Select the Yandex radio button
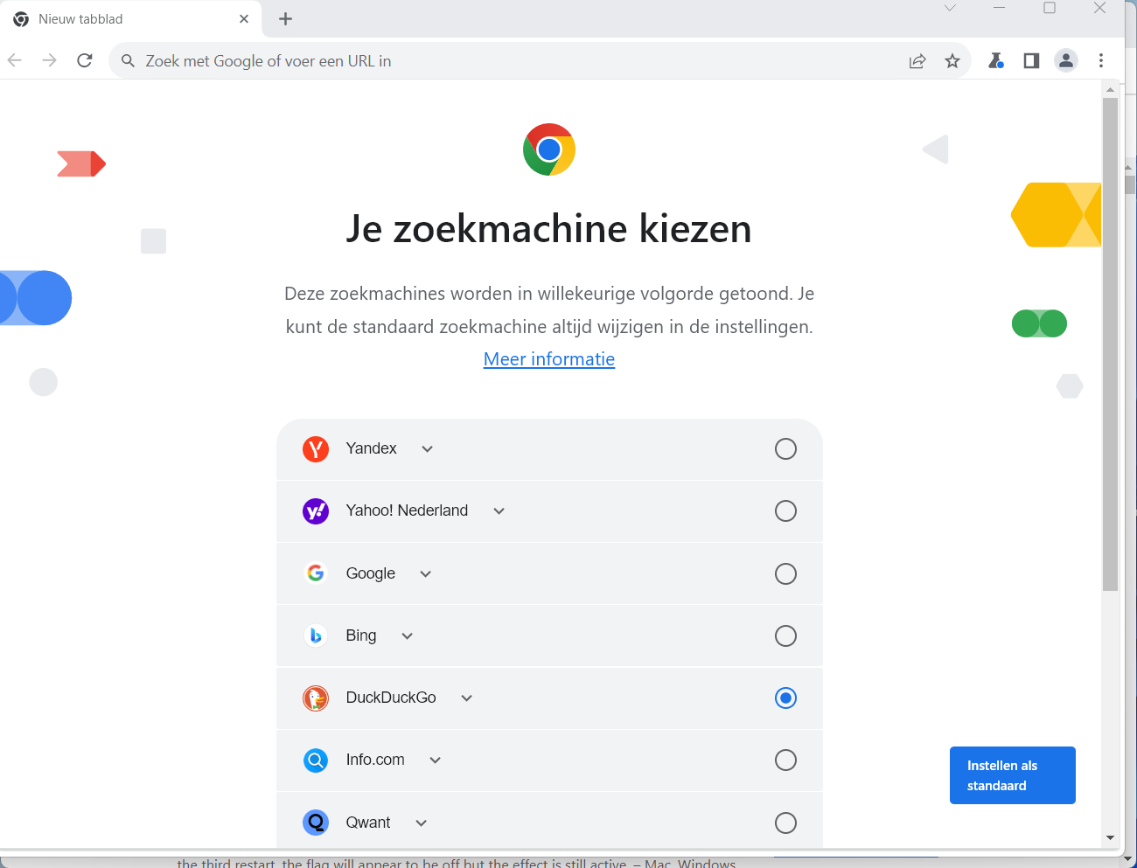 (x=785, y=448)
